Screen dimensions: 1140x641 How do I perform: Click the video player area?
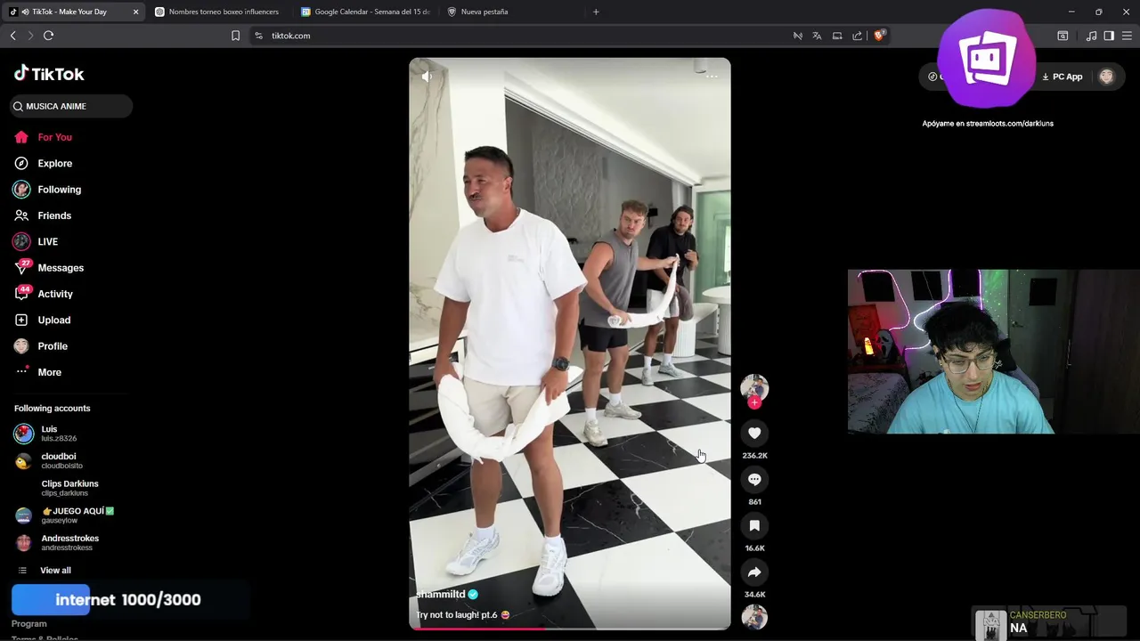(x=570, y=344)
